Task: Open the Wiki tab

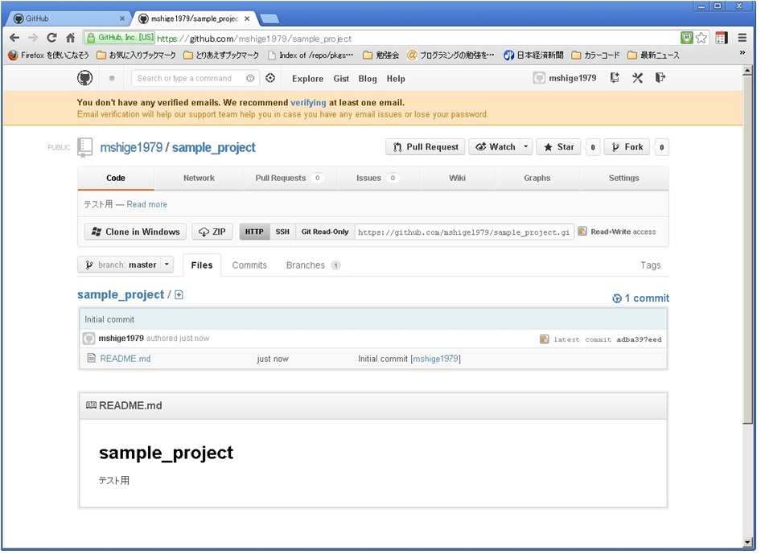Action: 457,178
